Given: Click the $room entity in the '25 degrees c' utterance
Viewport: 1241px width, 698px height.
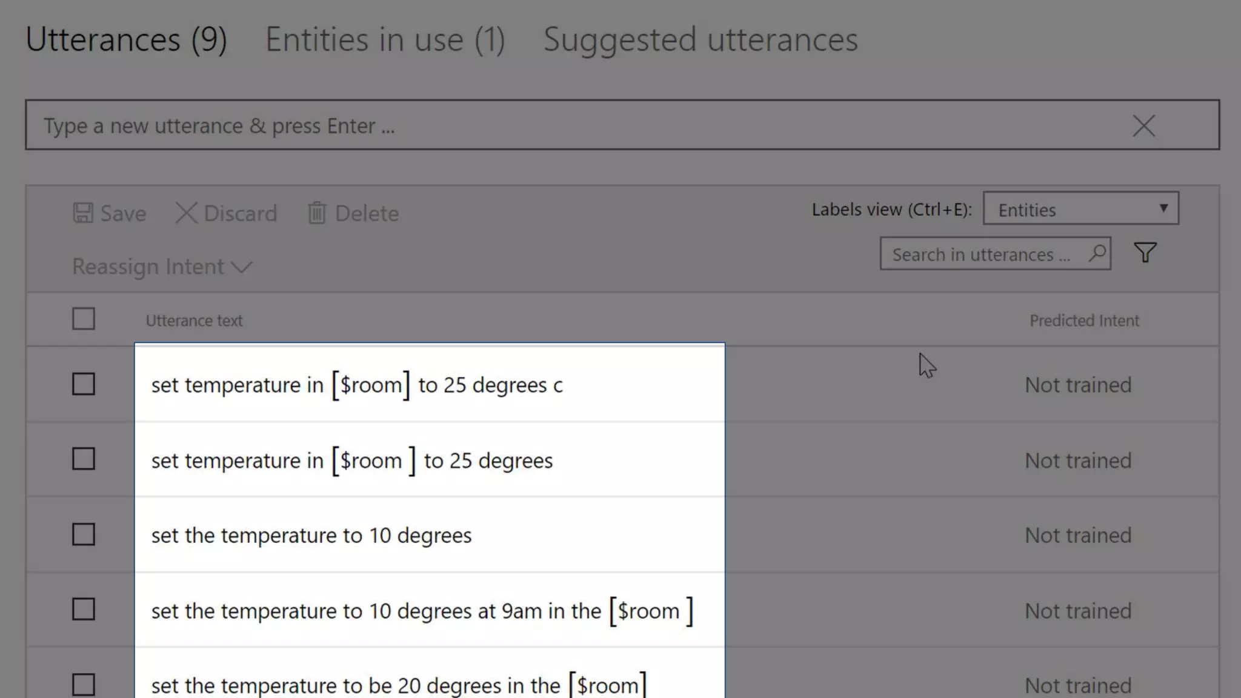Looking at the screenshot, I should pyautogui.click(x=371, y=385).
